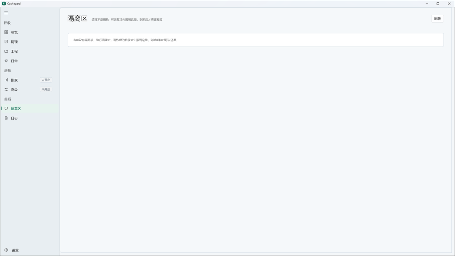Minimize the Cacheyard window
The image size is (455, 256).
[427, 4]
